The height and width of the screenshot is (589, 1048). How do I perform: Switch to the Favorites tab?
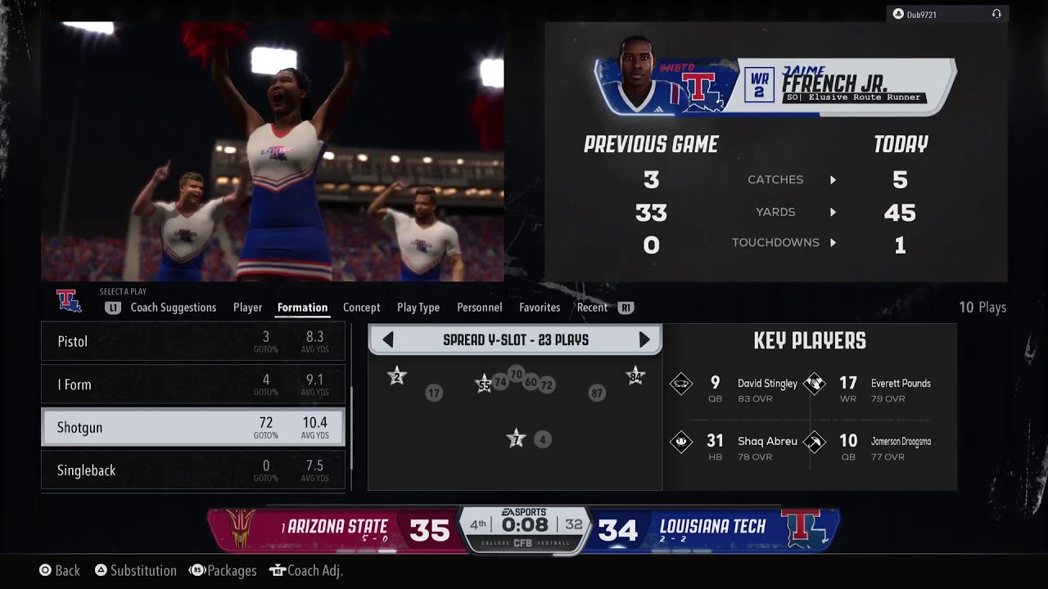click(x=540, y=308)
